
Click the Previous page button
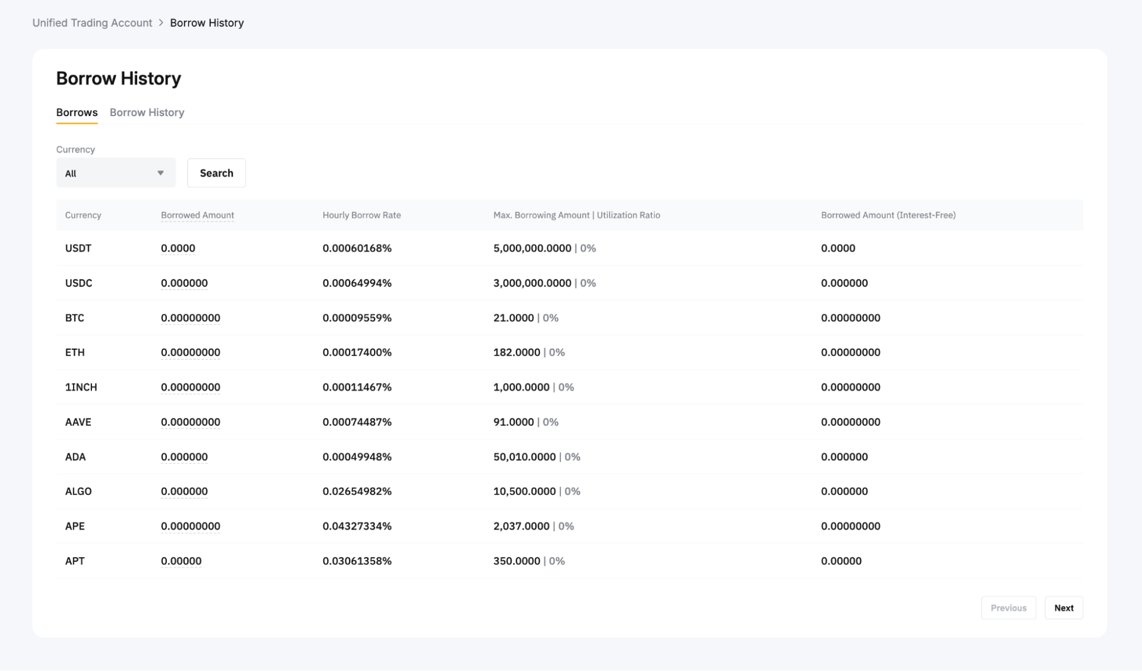1008,608
